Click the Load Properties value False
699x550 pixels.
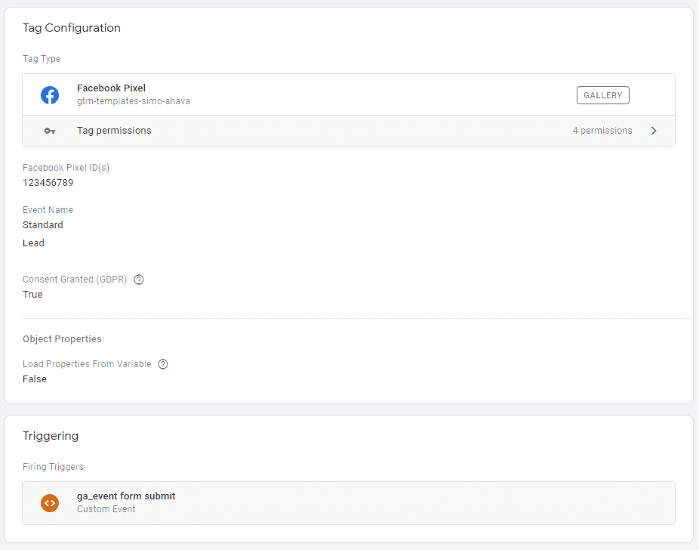(x=34, y=379)
